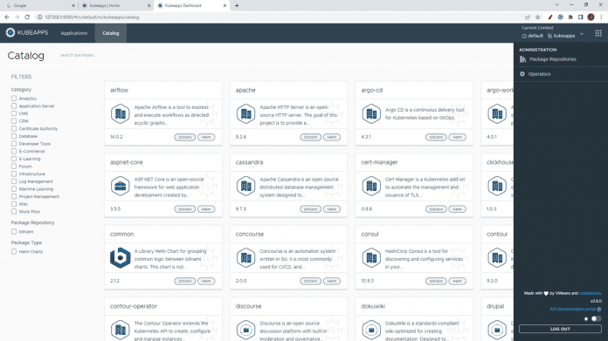Image resolution: width=608 pixels, height=341 pixels.
Task: Switch to the Applications menu item
Action: click(73, 33)
